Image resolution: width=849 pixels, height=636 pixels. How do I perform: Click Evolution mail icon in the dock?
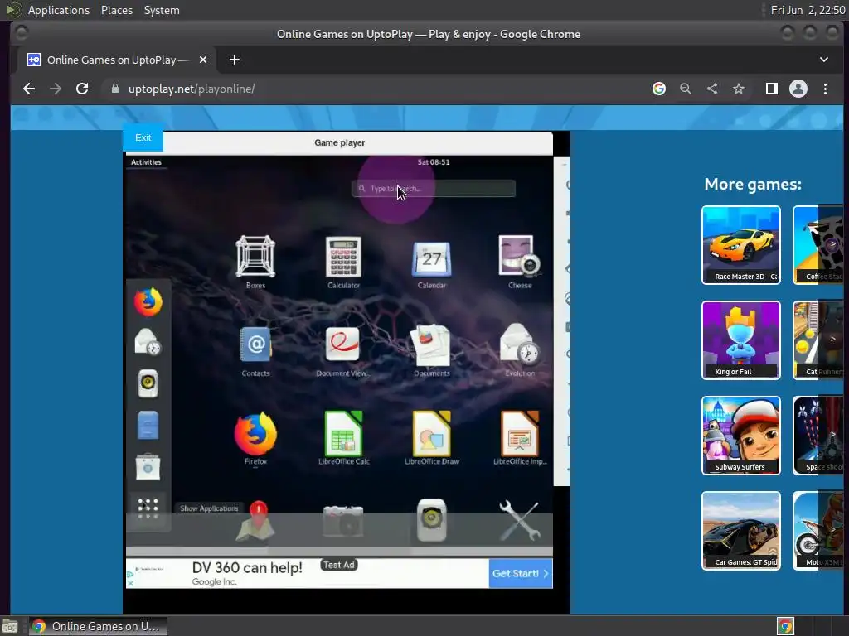(148, 342)
